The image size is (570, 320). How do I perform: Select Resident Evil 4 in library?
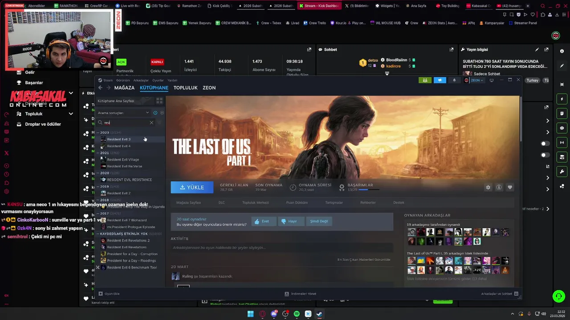pyautogui.click(x=119, y=146)
